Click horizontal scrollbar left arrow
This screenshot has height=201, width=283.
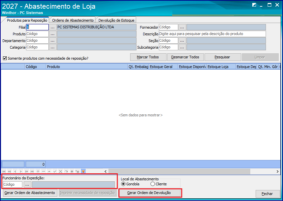105,171
